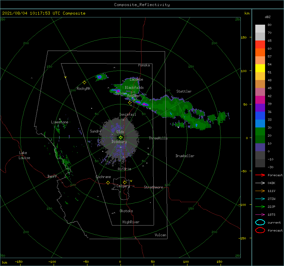Click the Okotoks city label
Viewport: 284px width, 266px height.
(126, 211)
